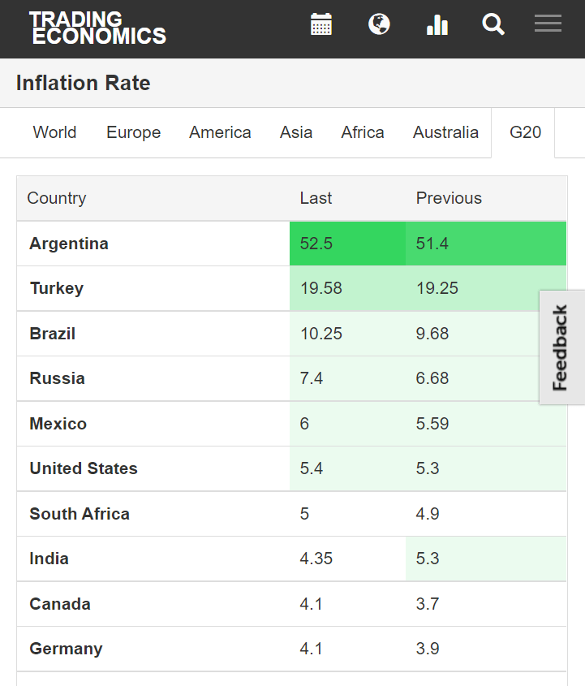Image resolution: width=585 pixels, height=686 pixels.
Task: Open the America tab
Action: click(220, 132)
